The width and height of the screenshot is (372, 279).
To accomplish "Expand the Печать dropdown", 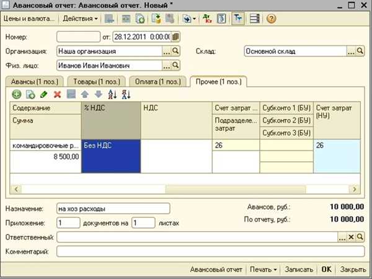I will [263, 270].
